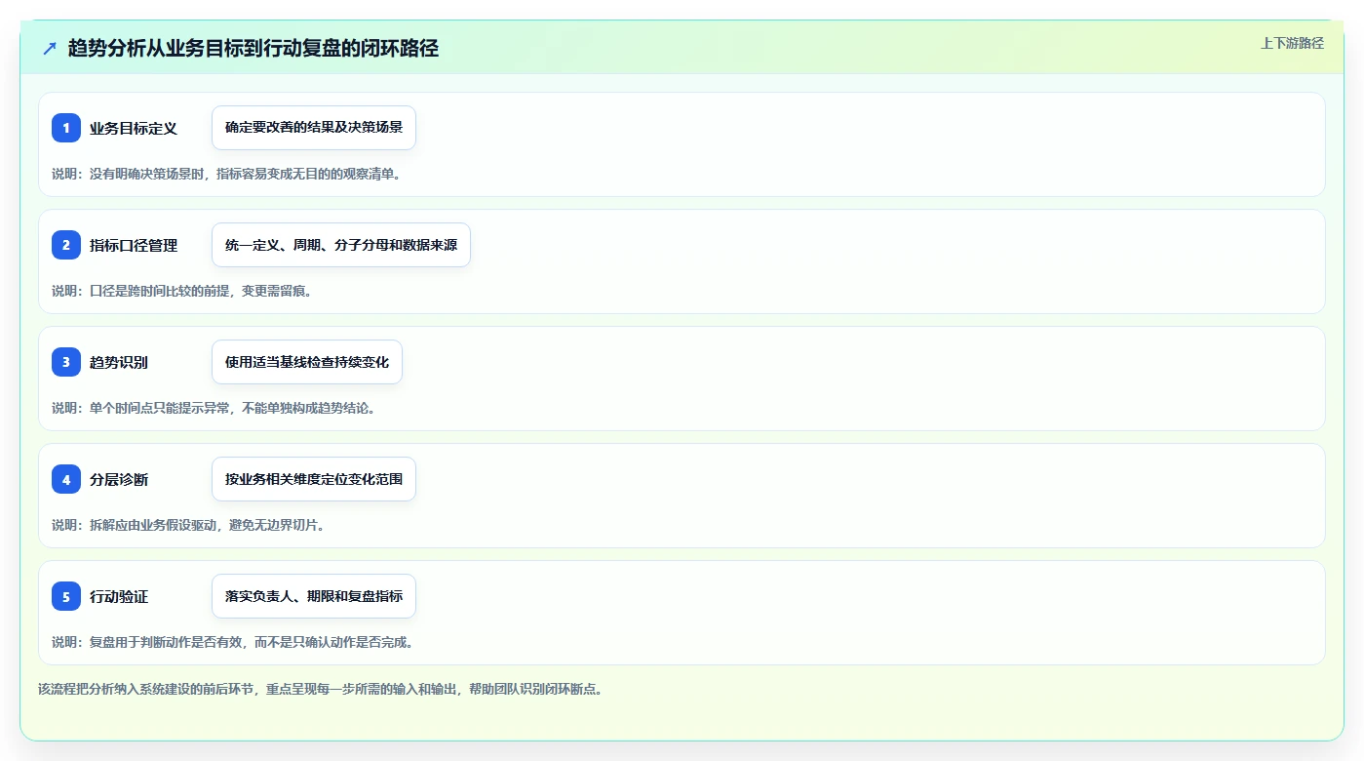The image size is (1364, 761).
Task: Click the note 口径是跨时间比较的前提
Action: point(181,291)
